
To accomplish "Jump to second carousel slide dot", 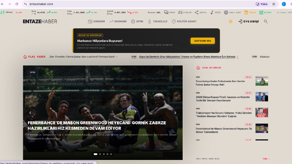I will (100, 154).
